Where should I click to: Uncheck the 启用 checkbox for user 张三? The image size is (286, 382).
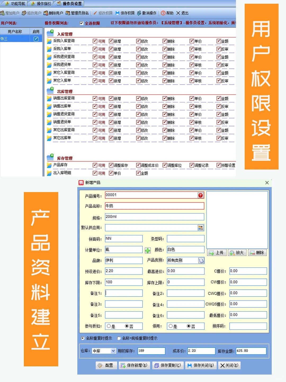[x=36, y=39]
